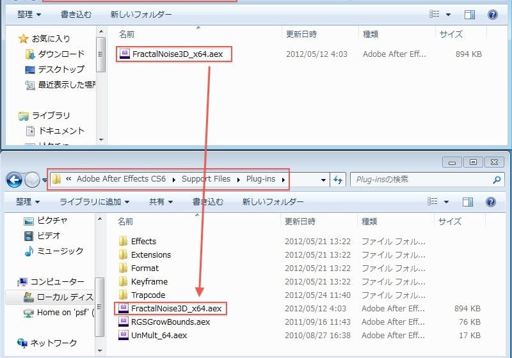Viewport: 512px width, 358px height.
Task: Click upper sidebar scrollbar up arrow
Action: click(x=101, y=32)
